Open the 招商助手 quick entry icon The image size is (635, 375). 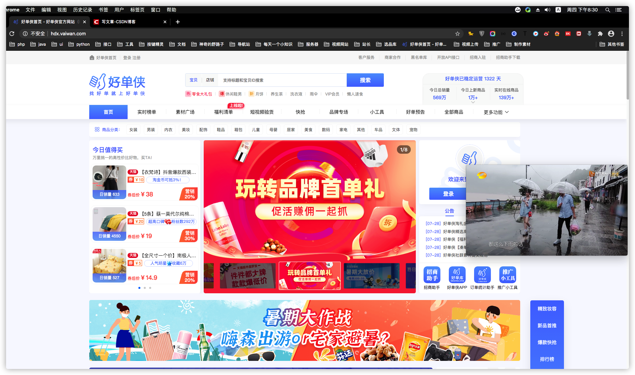(x=432, y=275)
